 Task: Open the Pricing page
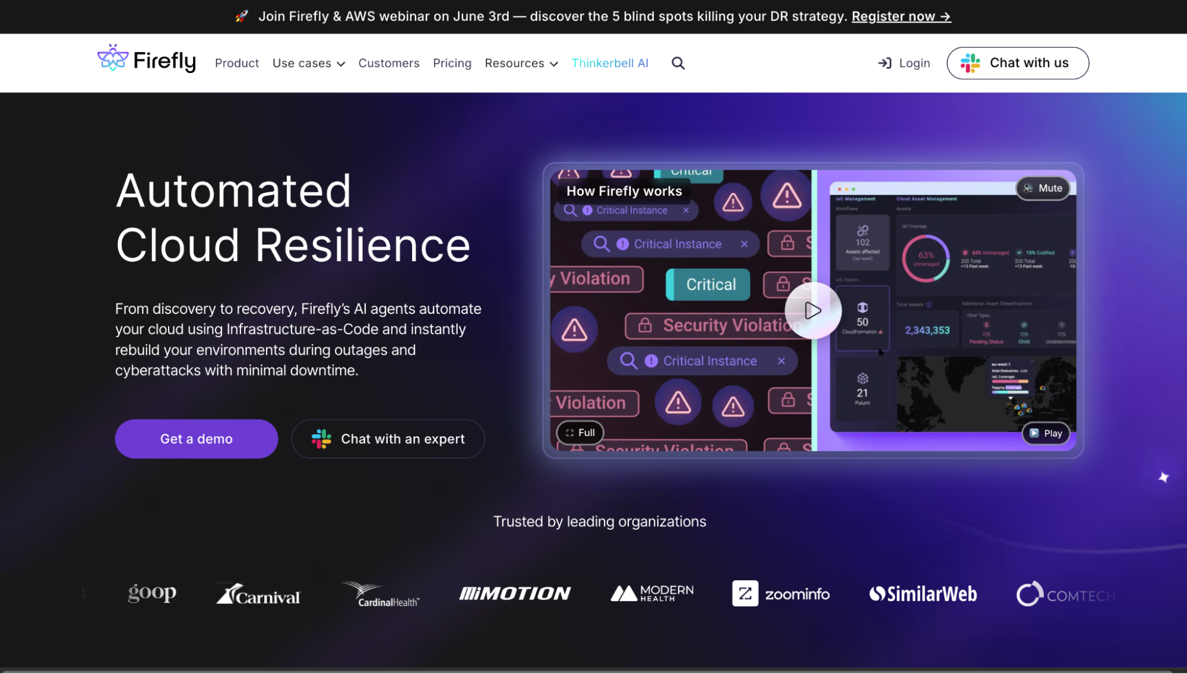click(452, 63)
